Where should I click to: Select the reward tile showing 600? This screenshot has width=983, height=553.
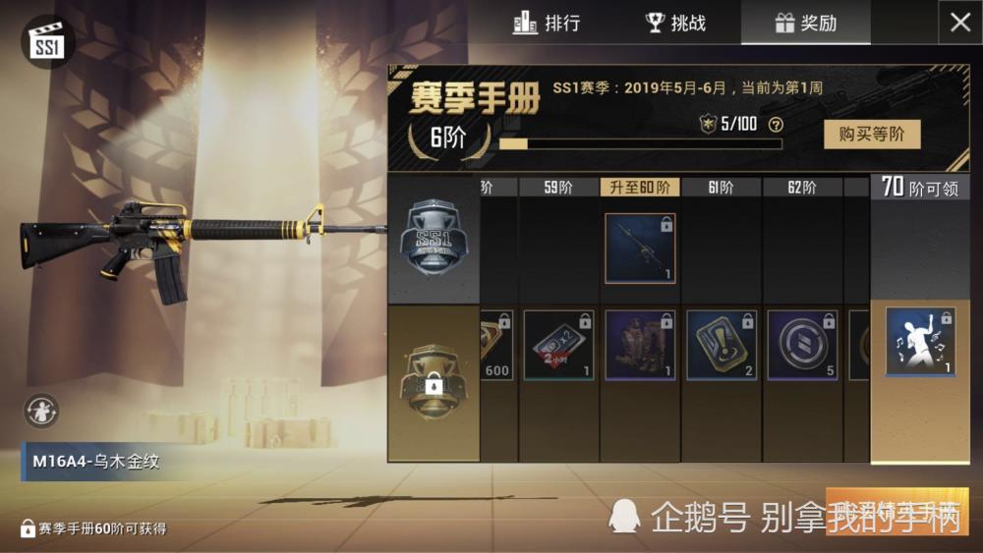497,345
